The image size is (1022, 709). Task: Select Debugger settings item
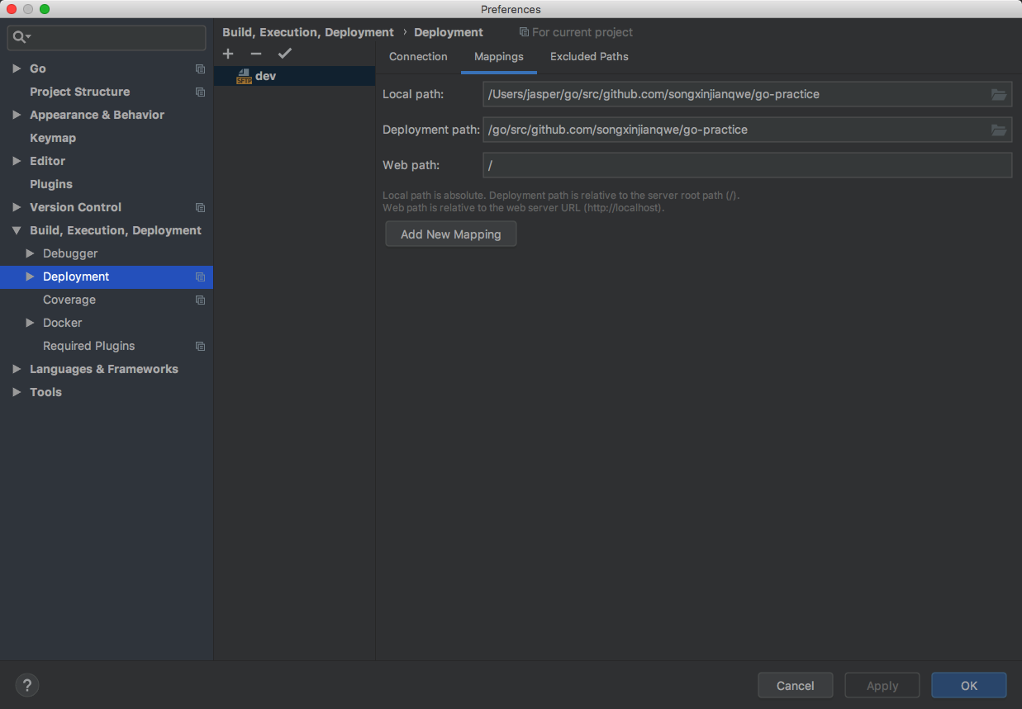pyautogui.click(x=70, y=253)
